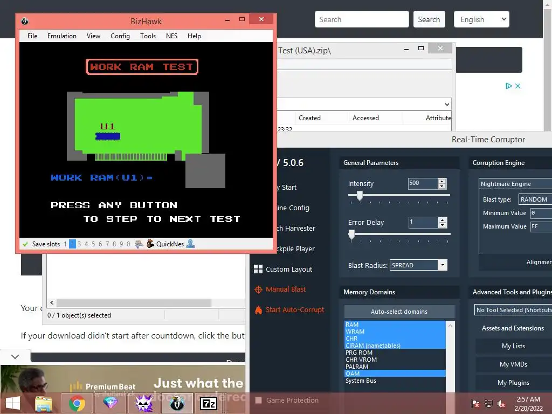Open the English language dropdown
Screen dimensions: 552x414
tap(481, 19)
